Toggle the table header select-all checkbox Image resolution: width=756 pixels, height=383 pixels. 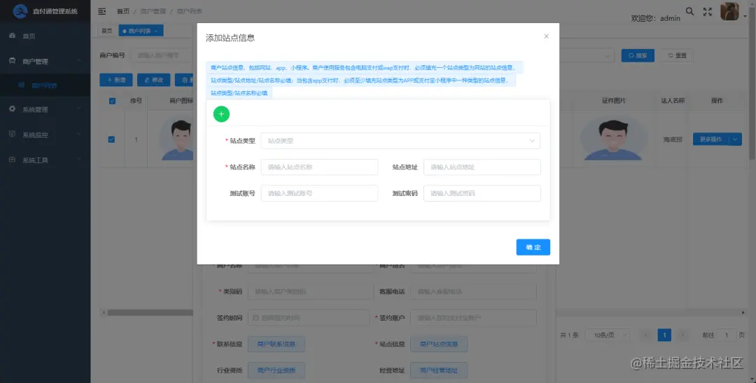coord(112,101)
